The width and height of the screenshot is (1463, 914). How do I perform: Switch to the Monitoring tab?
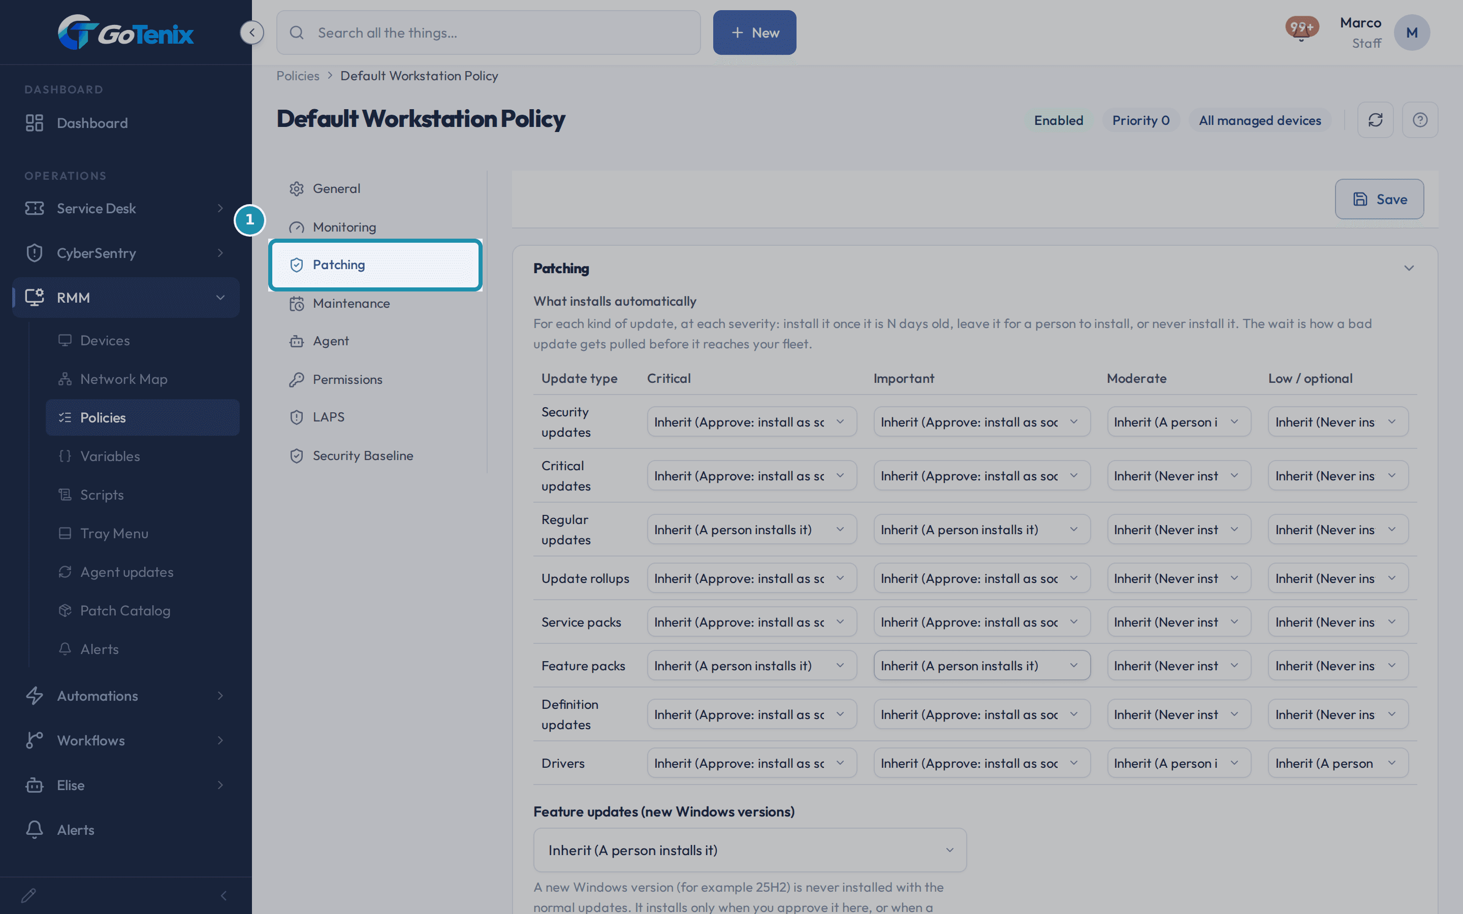(x=375, y=227)
